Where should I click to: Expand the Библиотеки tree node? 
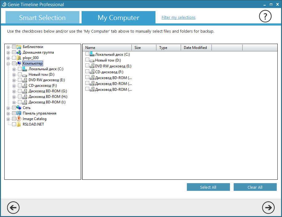tap(8, 47)
